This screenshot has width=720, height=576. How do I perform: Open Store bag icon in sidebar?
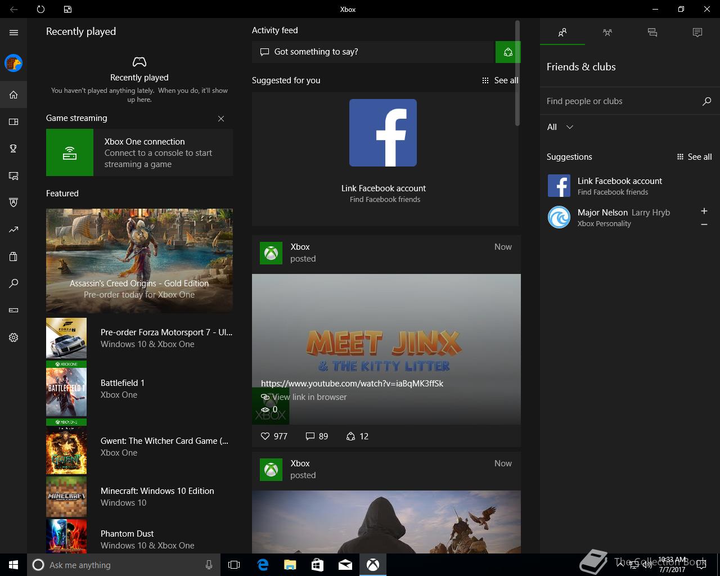(x=13, y=256)
